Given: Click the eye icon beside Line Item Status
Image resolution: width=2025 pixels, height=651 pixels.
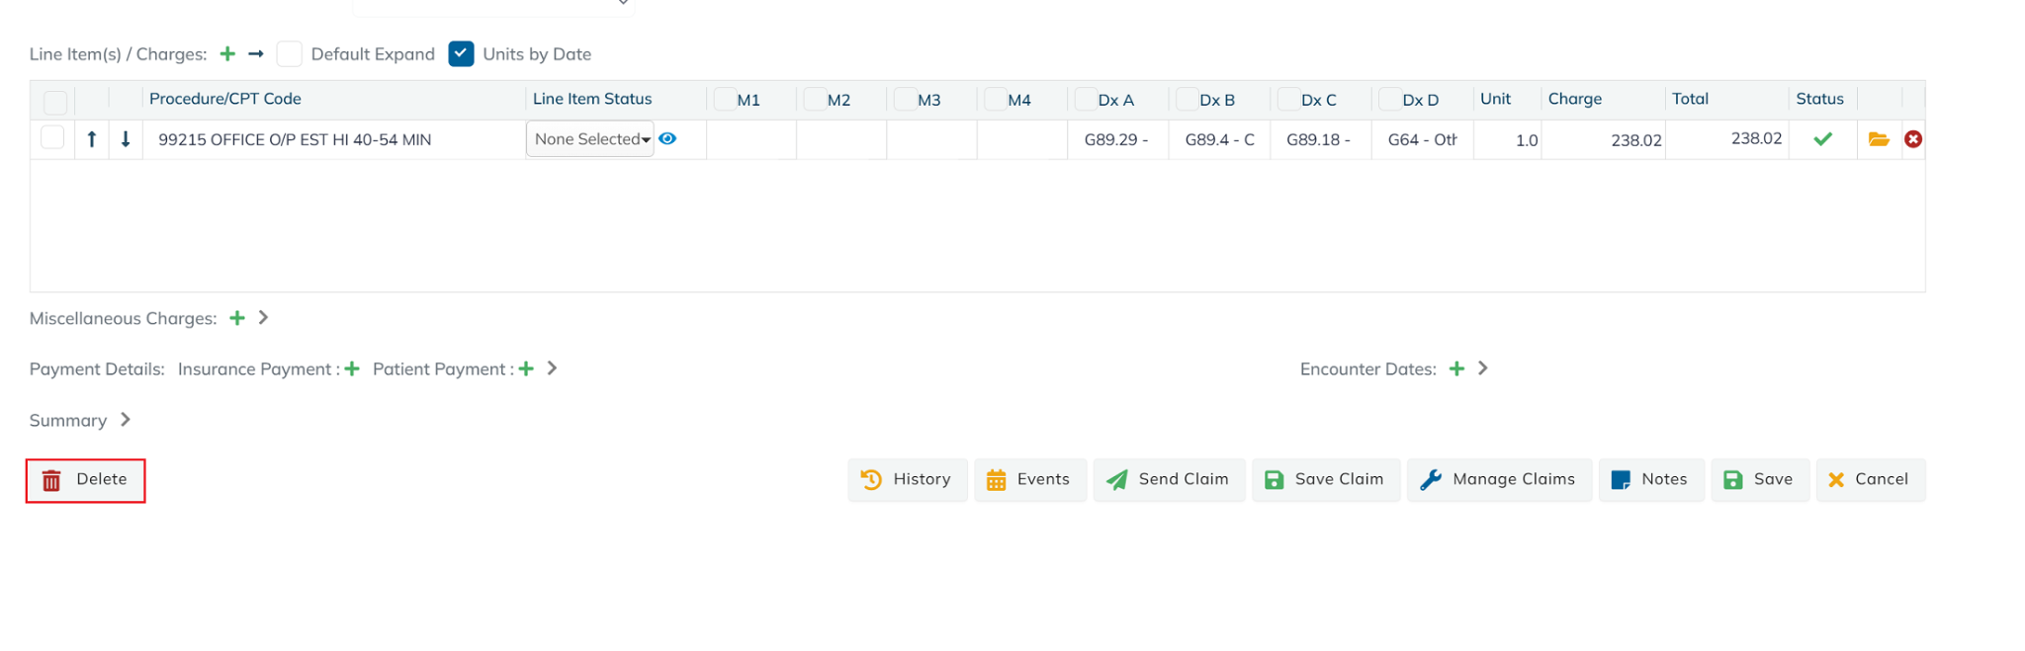Looking at the screenshot, I should pos(668,139).
